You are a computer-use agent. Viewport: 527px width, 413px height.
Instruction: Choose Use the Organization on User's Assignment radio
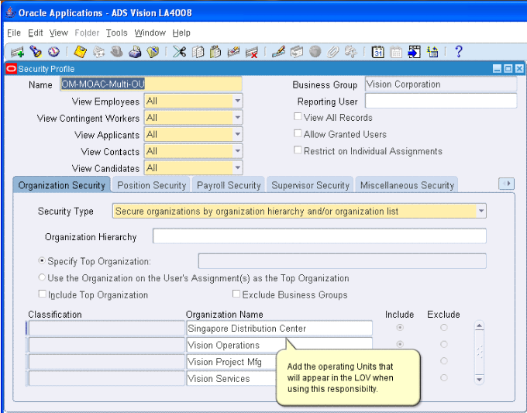pyautogui.click(x=42, y=277)
